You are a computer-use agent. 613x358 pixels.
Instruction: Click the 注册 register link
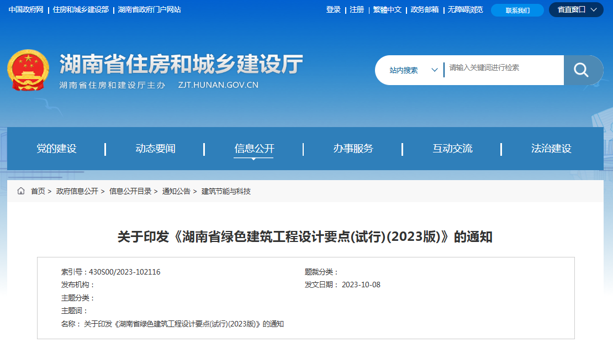tap(357, 9)
